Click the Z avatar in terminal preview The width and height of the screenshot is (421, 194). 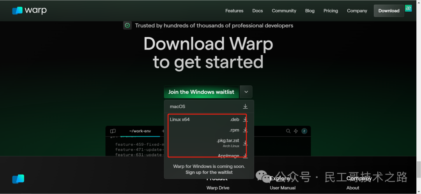[x=304, y=131]
